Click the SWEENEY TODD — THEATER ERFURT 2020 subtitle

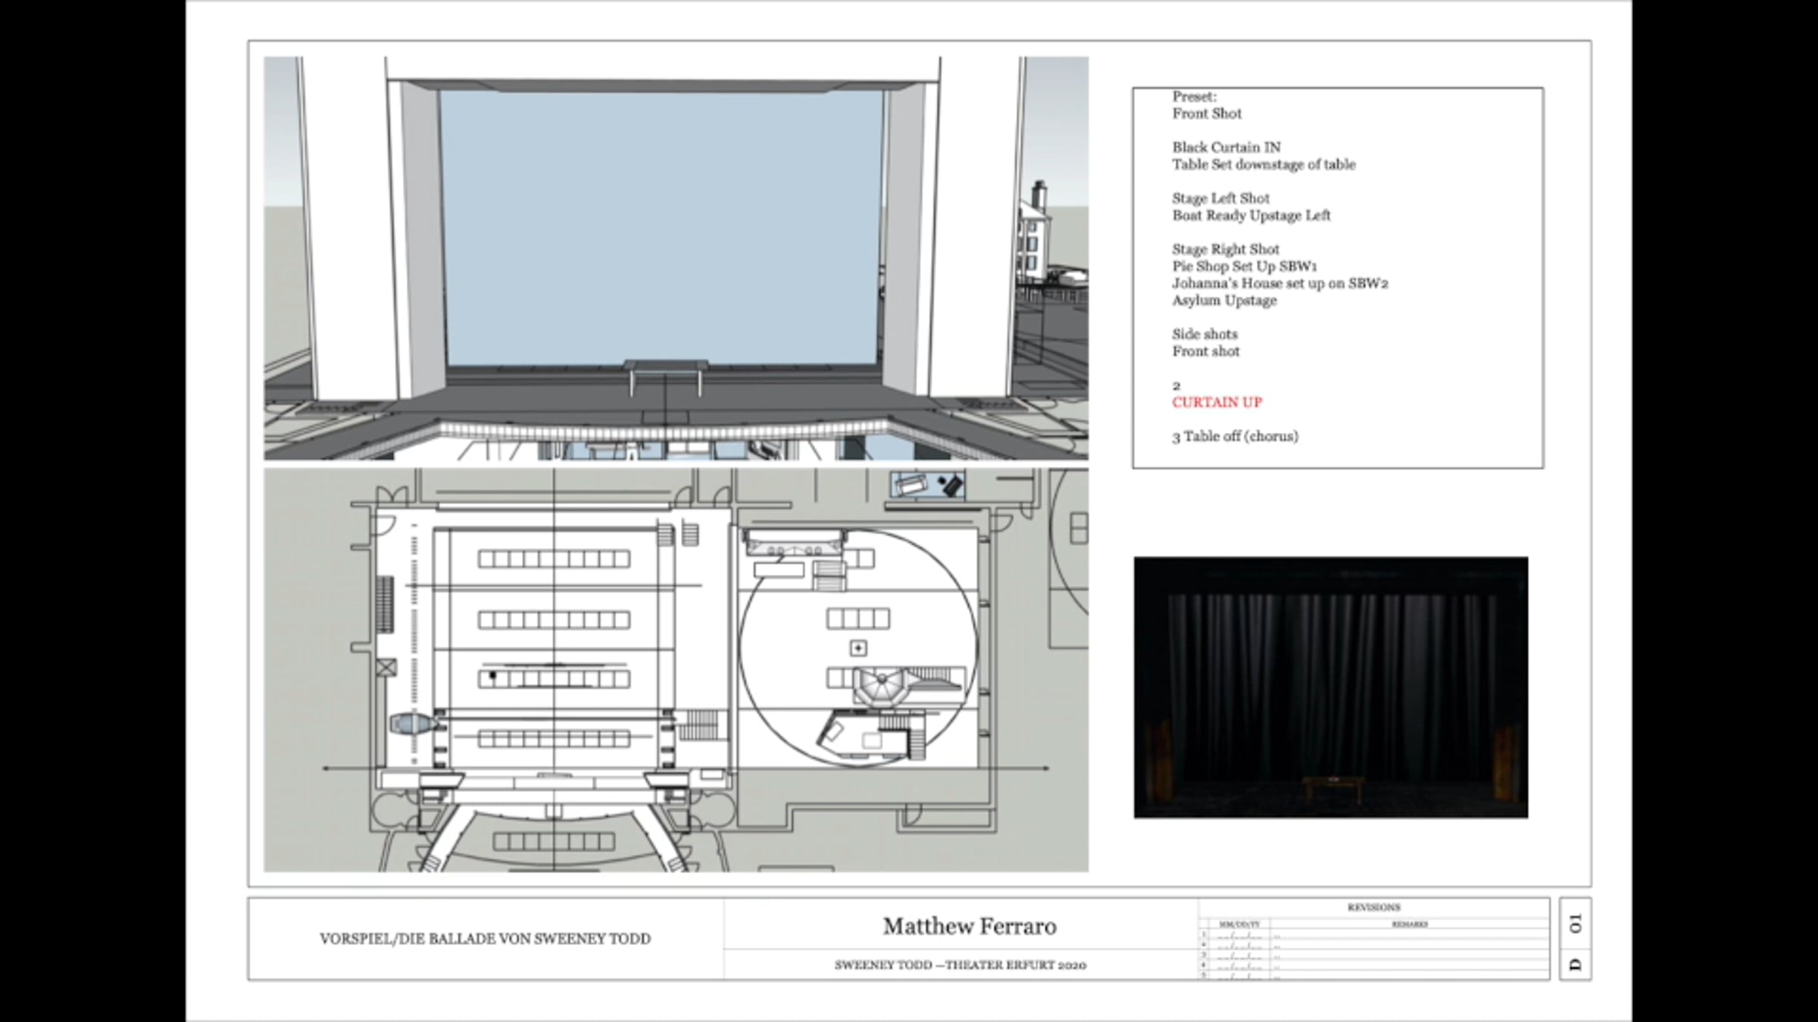(x=960, y=965)
